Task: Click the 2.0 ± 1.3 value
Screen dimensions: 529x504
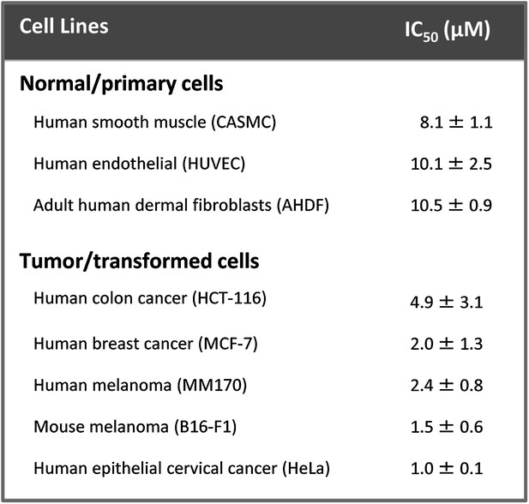Action: click(x=447, y=344)
